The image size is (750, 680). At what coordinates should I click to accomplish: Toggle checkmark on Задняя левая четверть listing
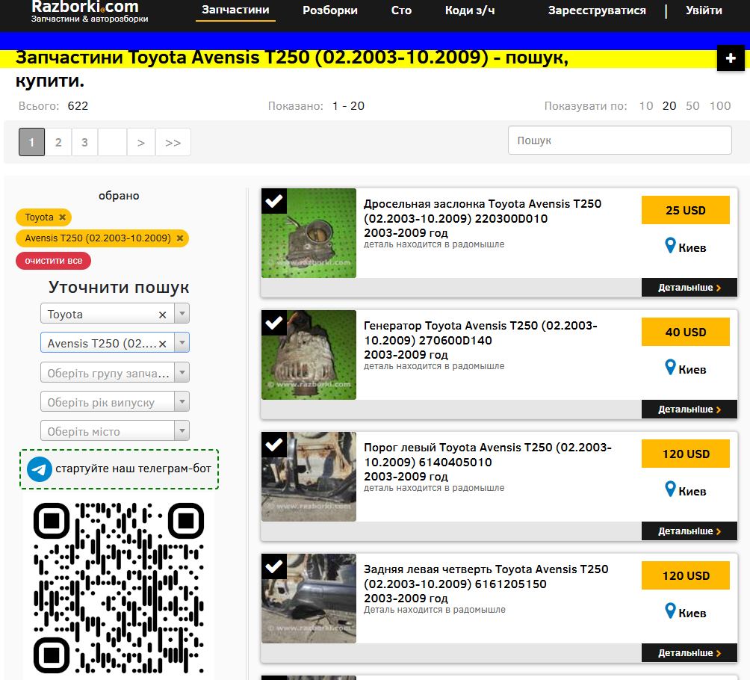[274, 566]
